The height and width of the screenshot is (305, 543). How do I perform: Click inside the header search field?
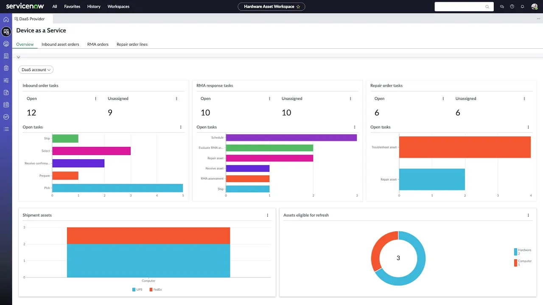[462, 6]
